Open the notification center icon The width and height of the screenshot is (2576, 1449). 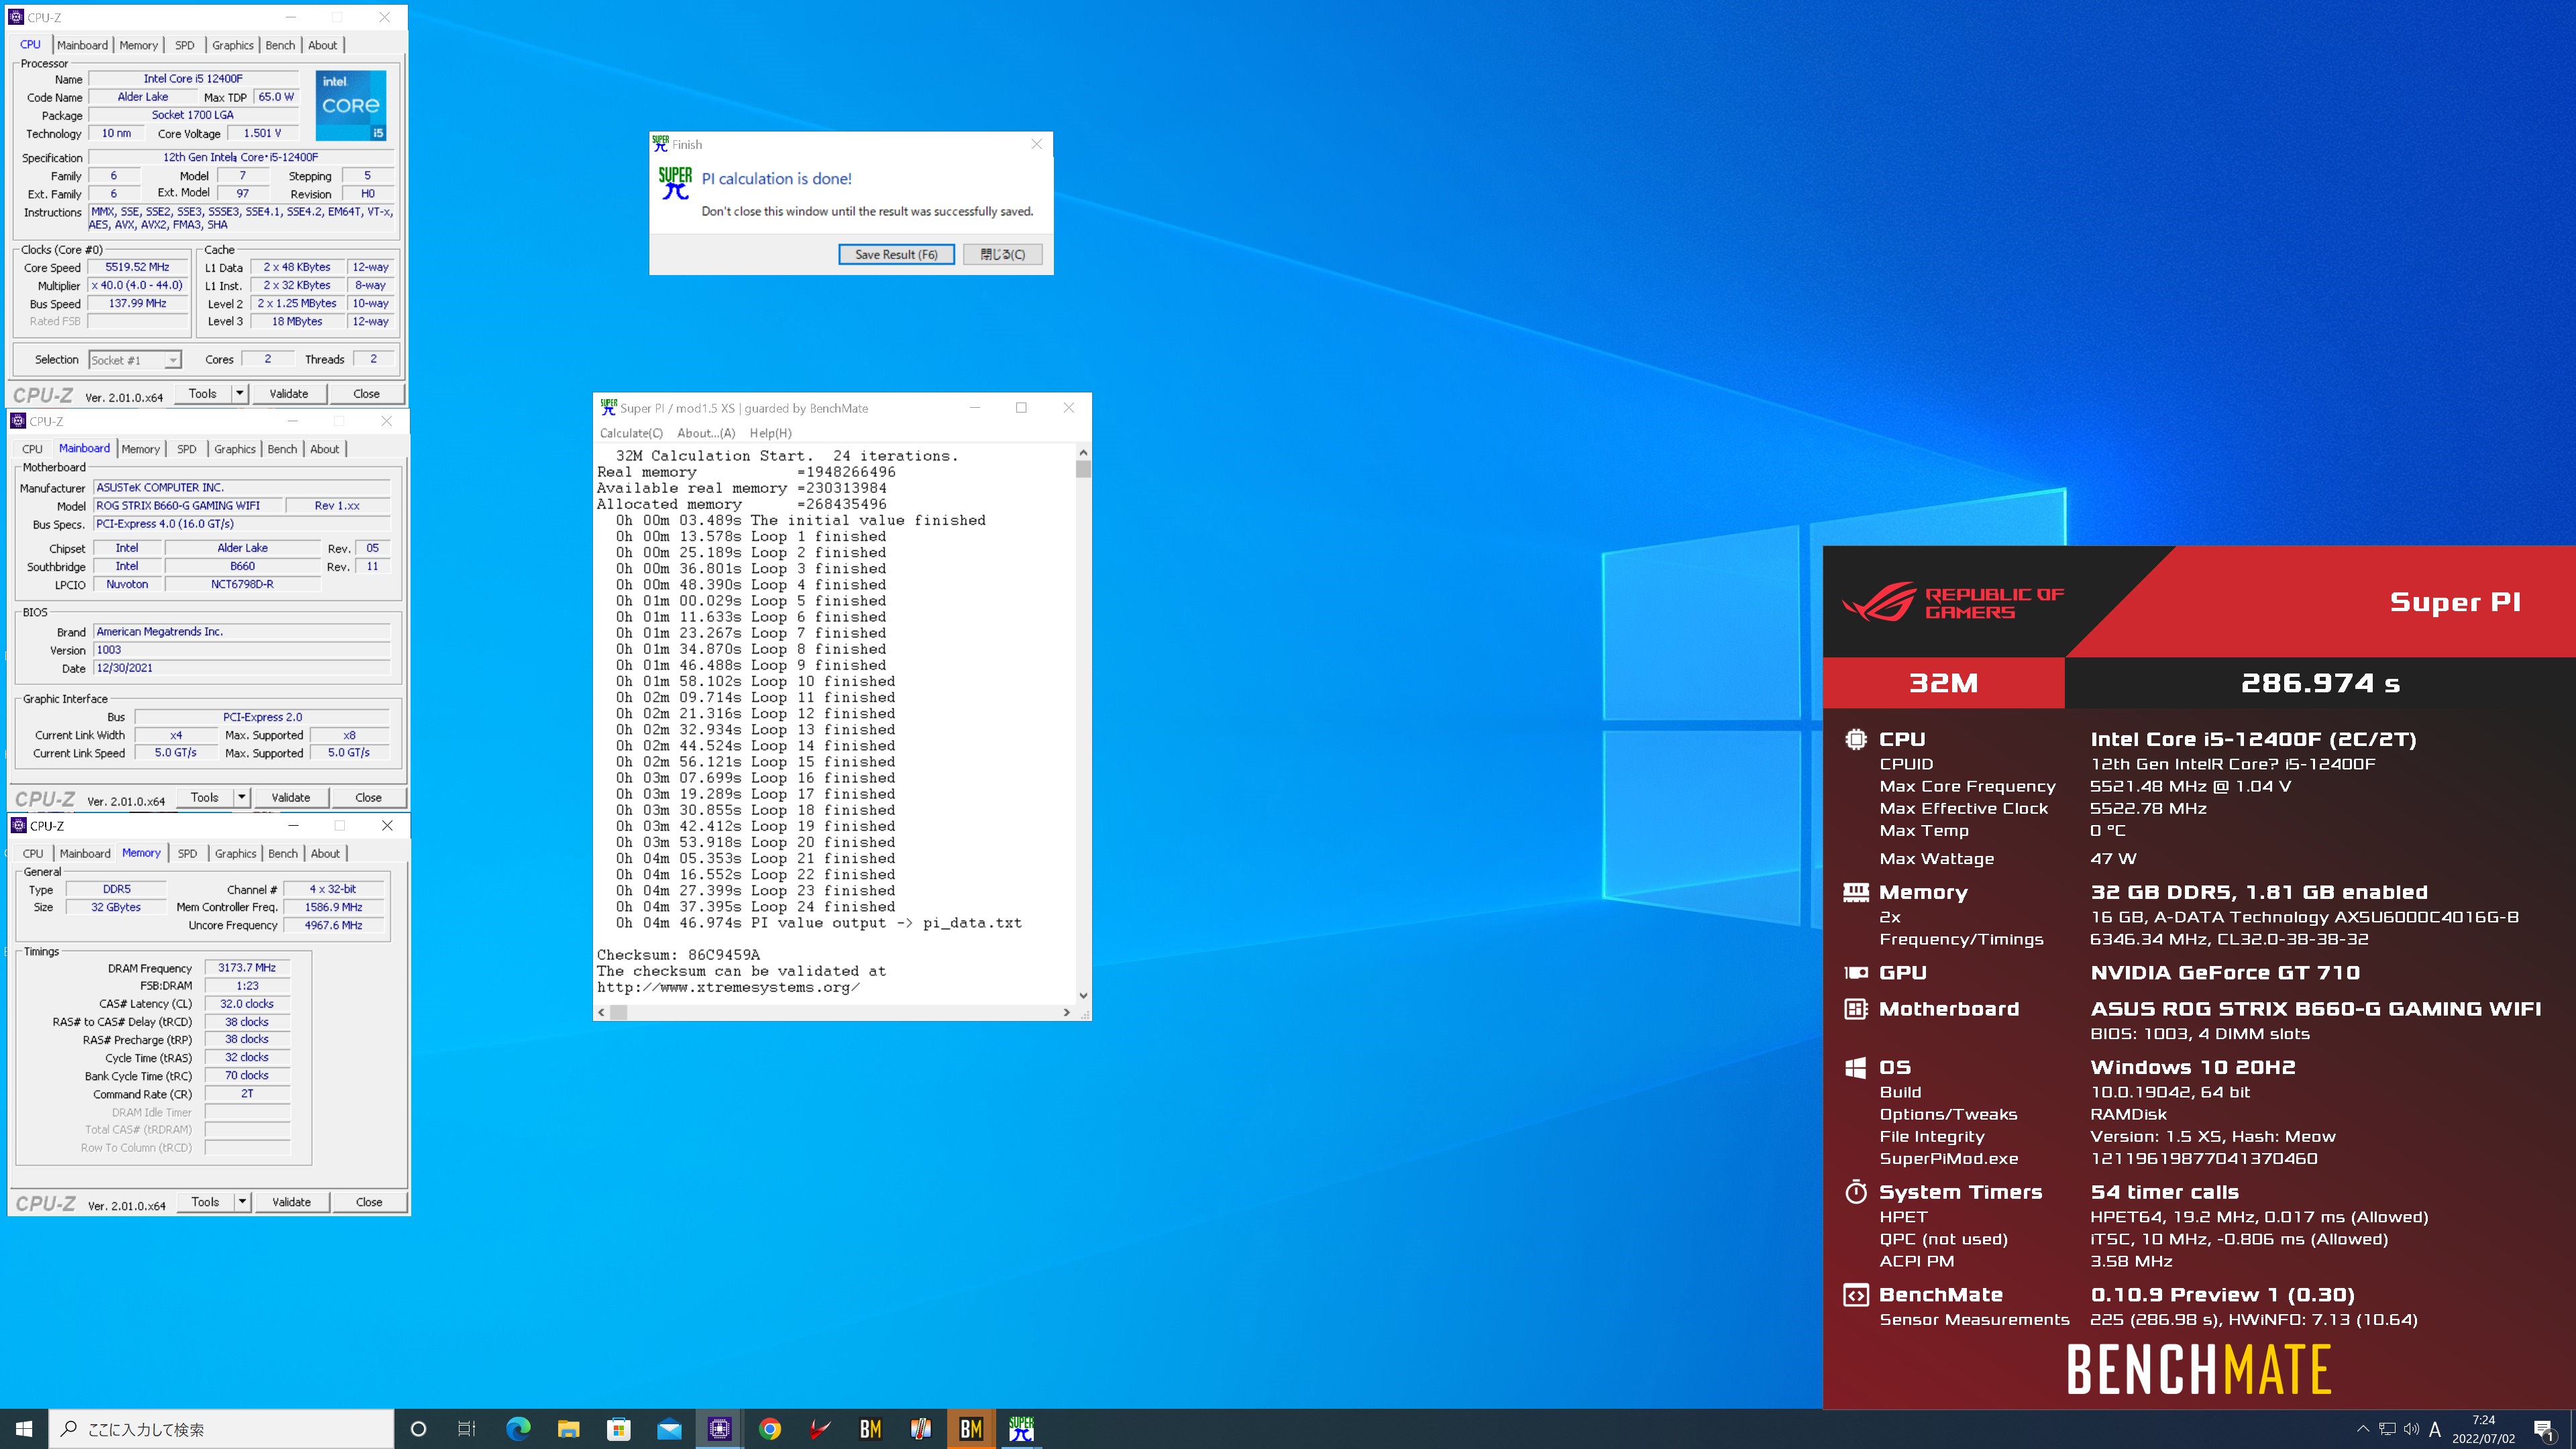coord(2544,1429)
